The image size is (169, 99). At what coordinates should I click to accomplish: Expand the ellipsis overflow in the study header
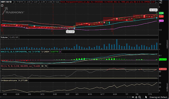coord(157,2)
